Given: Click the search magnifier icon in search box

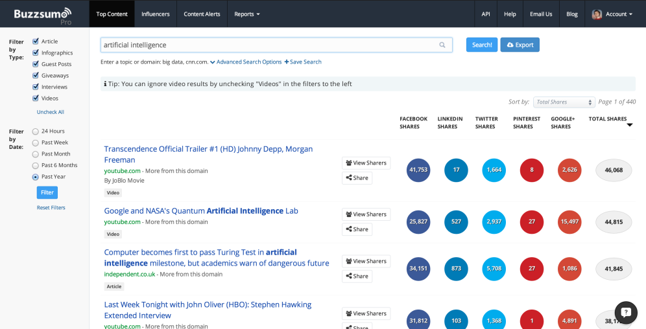Looking at the screenshot, I should pos(442,45).
